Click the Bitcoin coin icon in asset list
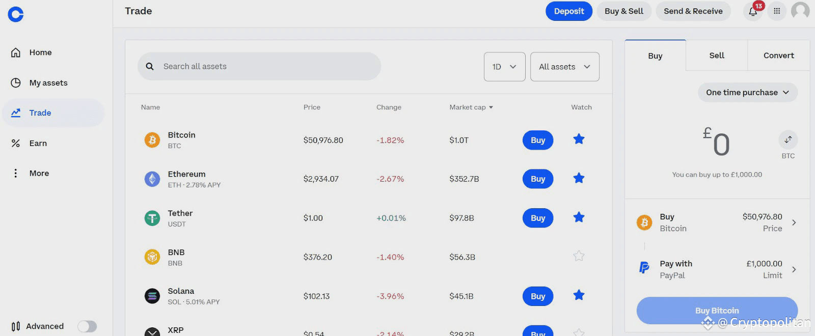Viewport: 815px width, 336px height. click(x=152, y=139)
